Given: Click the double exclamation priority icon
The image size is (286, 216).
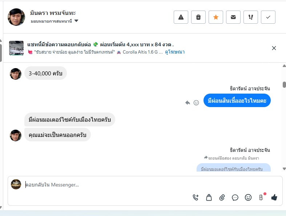Looking at the screenshot, I should pyautogui.click(x=251, y=17).
